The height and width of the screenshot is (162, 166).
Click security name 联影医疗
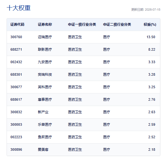45,49
